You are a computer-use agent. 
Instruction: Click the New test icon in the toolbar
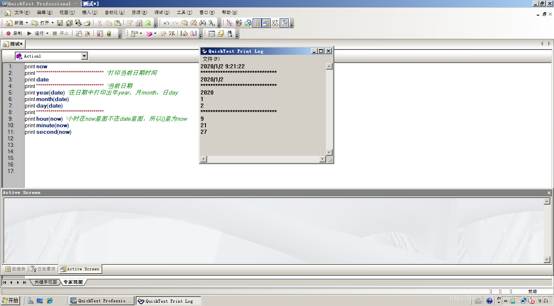click(9, 23)
